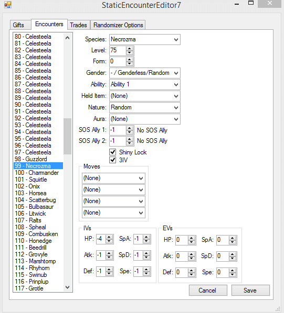
Task: Increase HP EV with up arrow
Action: (191, 238)
